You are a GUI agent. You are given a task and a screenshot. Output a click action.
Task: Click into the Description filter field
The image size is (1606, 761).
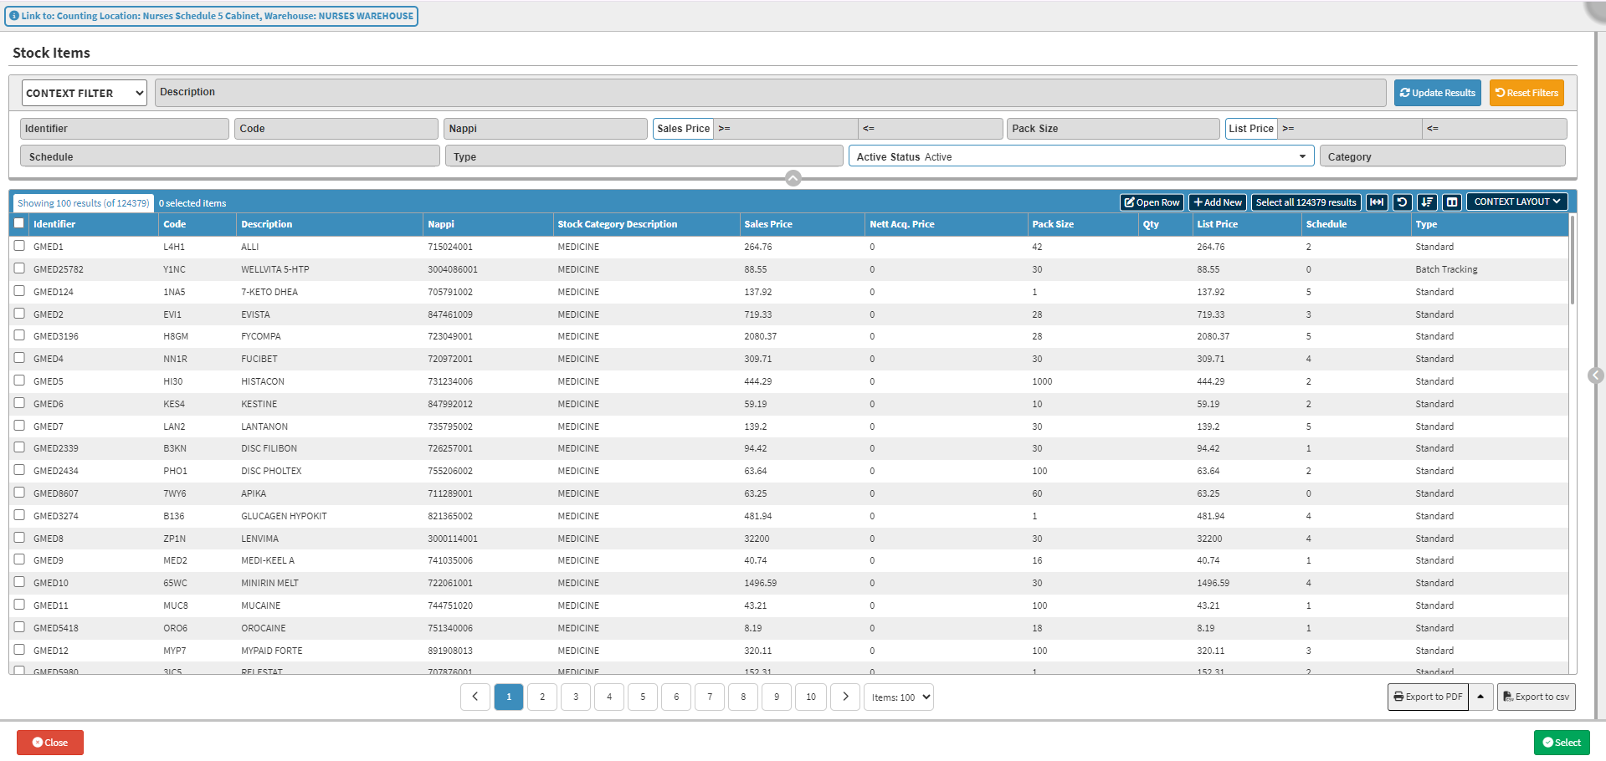tap(770, 93)
